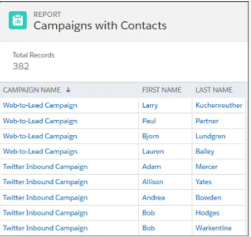Select the Yates last name link
This screenshot has width=251, height=237.
coord(203,182)
